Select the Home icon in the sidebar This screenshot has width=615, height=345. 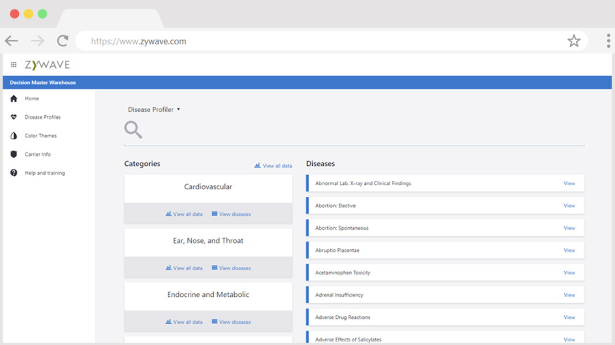coord(13,99)
